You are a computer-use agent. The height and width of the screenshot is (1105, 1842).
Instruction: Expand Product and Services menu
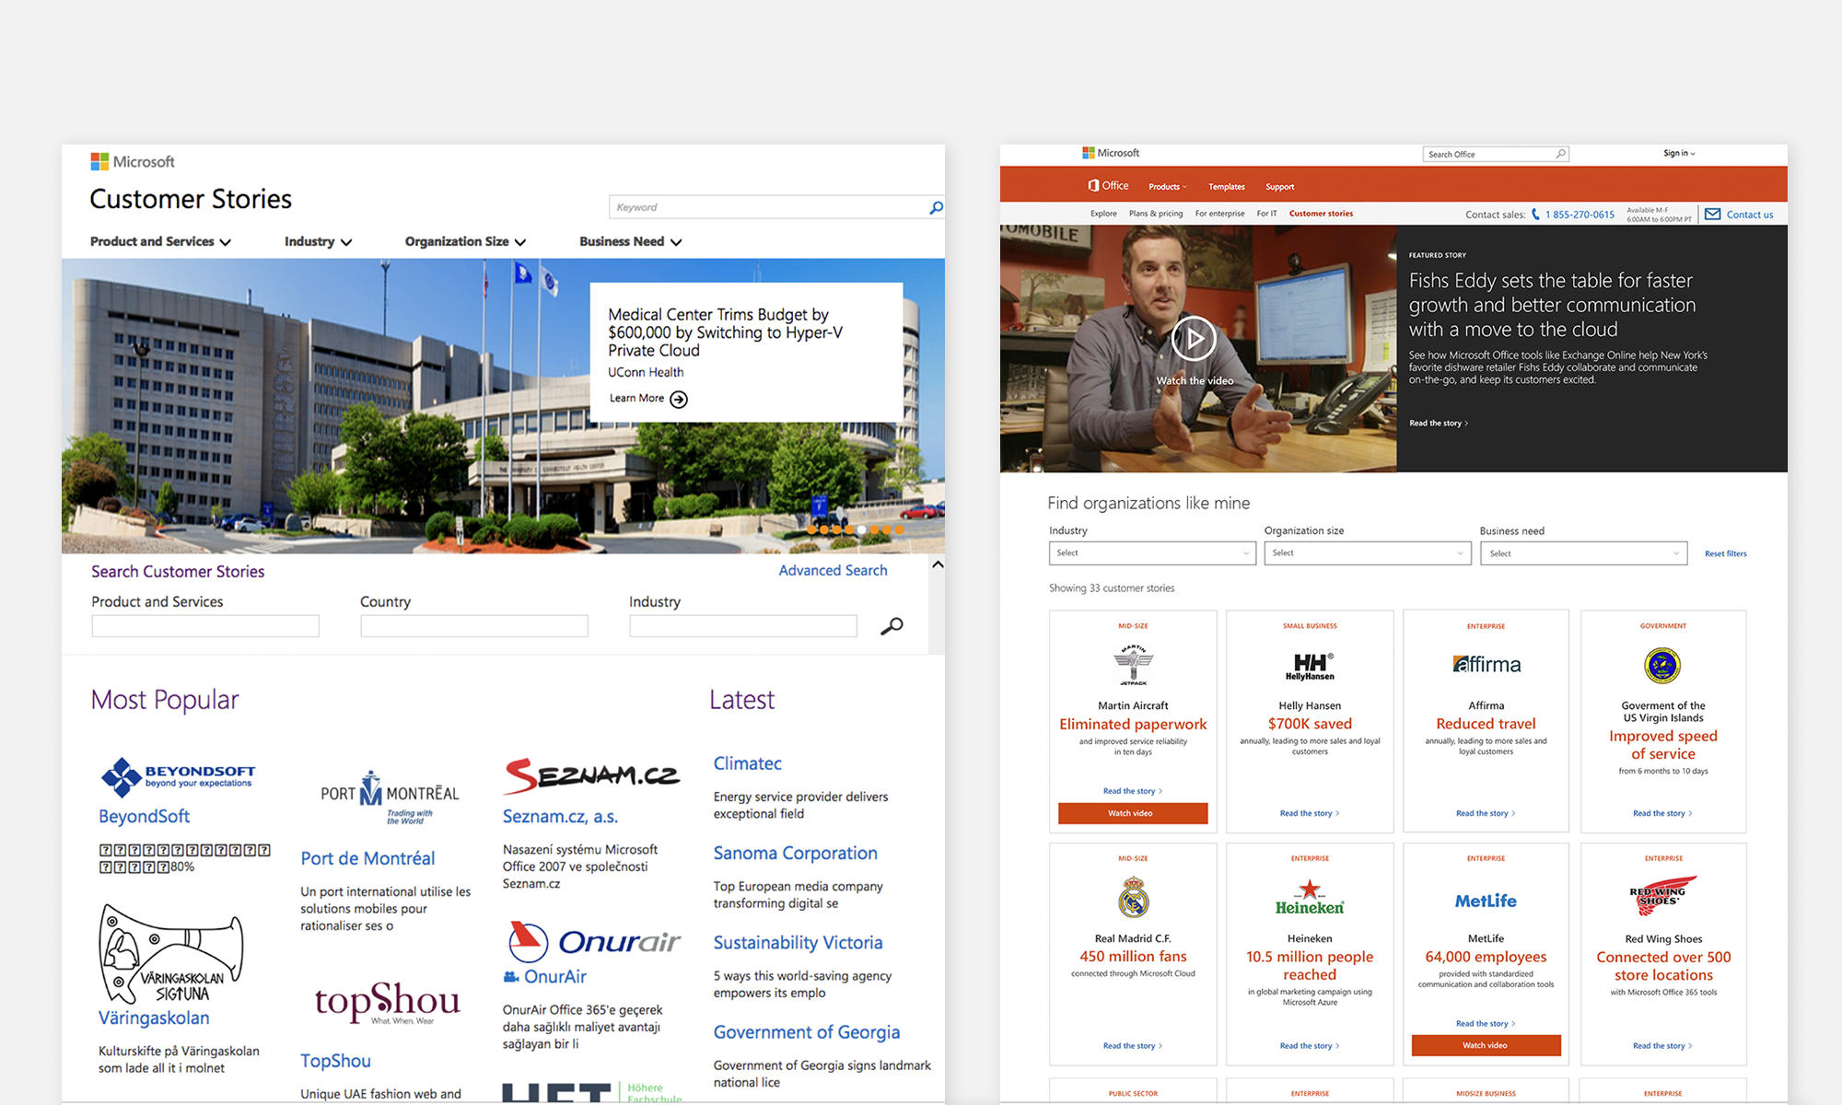click(161, 241)
